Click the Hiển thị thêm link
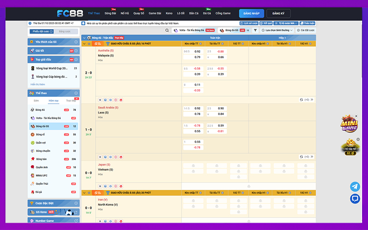 [x=38, y=84]
